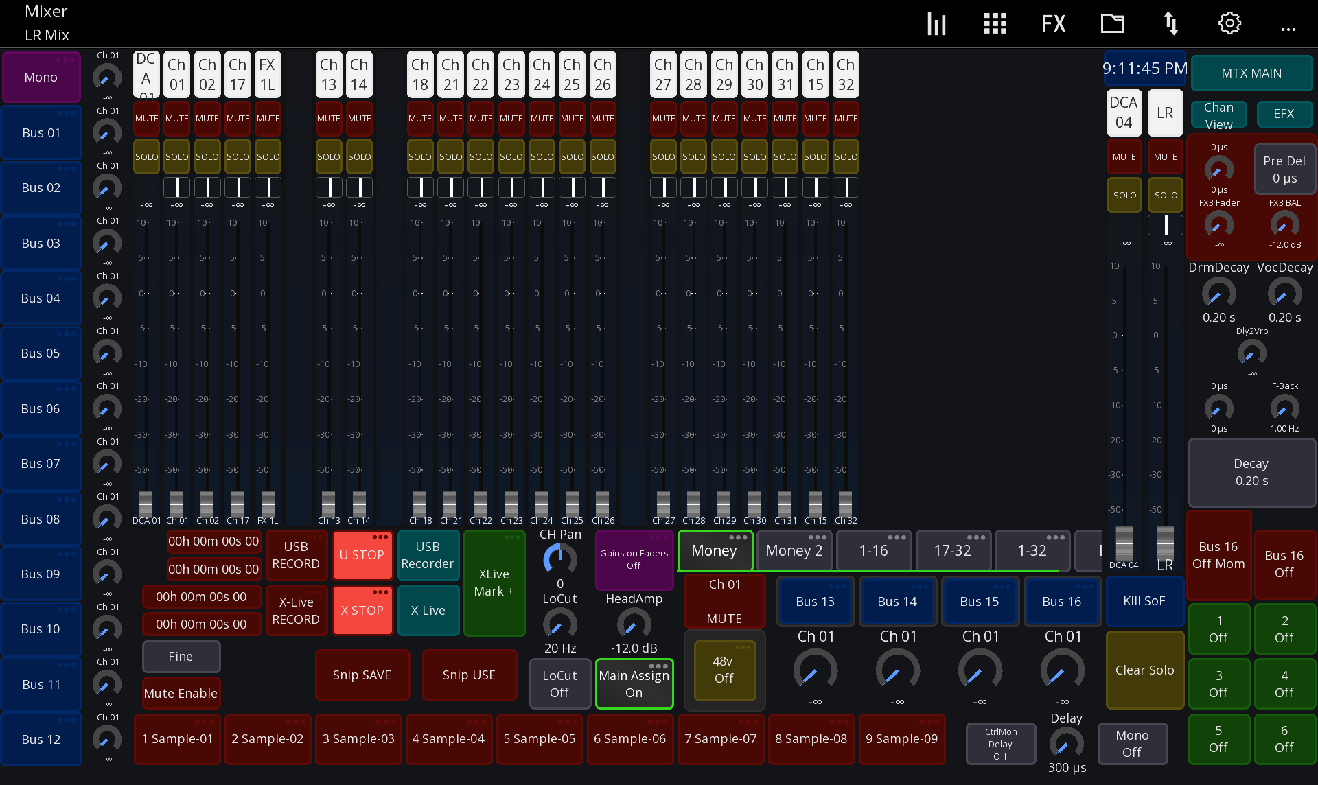Click Snip SAVE button
The width and height of the screenshot is (1318, 785).
pyautogui.click(x=362, y=675)
